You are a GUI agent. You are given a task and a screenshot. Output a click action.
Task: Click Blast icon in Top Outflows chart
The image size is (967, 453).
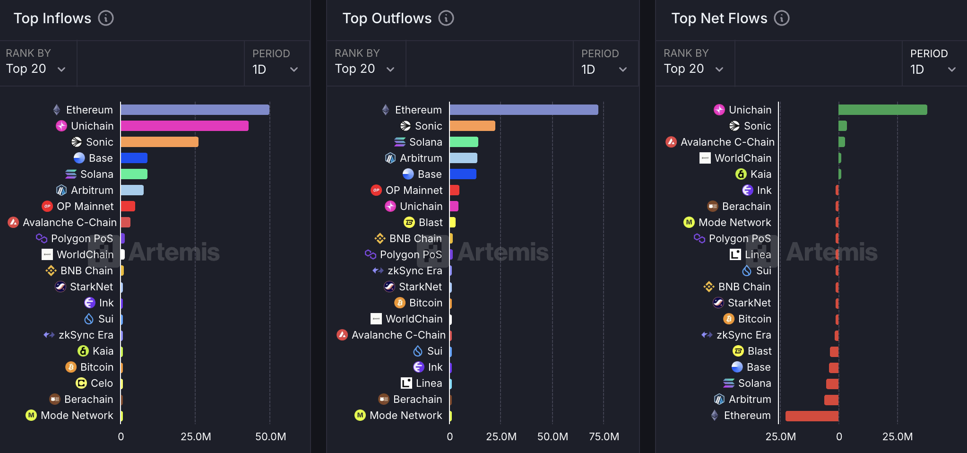click(409, 222)
